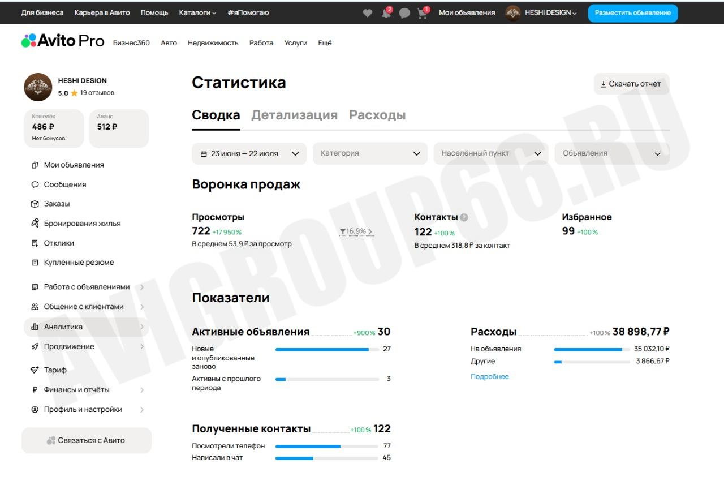This screenshot has width=724, height=485.
Task: Click the Сообщения sidebar icon
Action: click(35, 184)
